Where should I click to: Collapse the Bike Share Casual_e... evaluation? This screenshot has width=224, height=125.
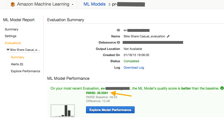pyautogui.click(x=8, y=50)
